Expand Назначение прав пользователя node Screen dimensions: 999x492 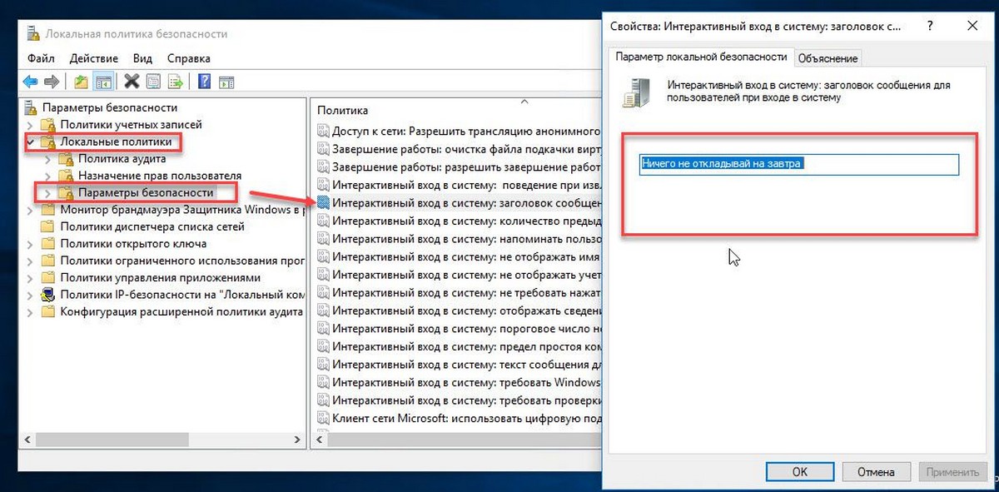pyautogui.click(x=48, y=176)
